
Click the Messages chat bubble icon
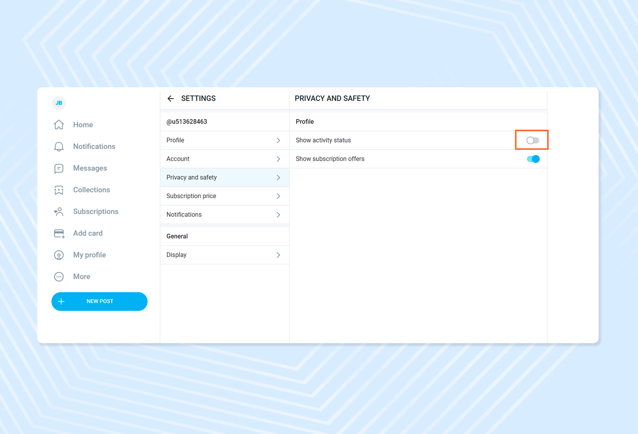(x=59, y=168)
